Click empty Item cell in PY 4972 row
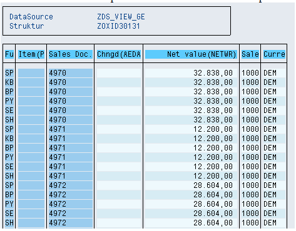Viewport: 296px width, 231px height. pyautogui.click(x=31, y=204)
